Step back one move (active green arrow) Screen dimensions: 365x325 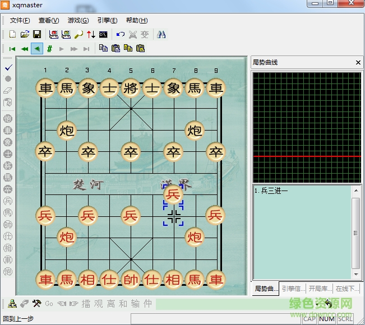click(37, 49)
